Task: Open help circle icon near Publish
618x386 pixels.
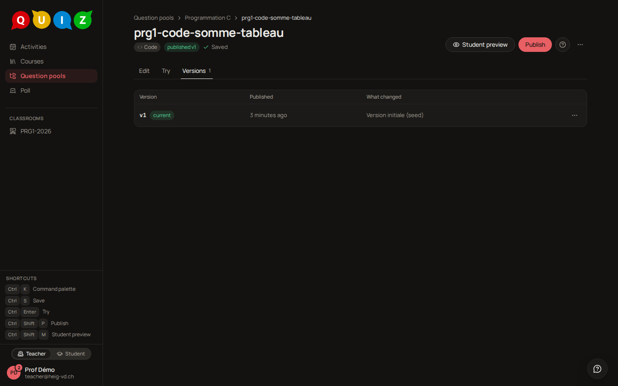Action: click(563, 45)
